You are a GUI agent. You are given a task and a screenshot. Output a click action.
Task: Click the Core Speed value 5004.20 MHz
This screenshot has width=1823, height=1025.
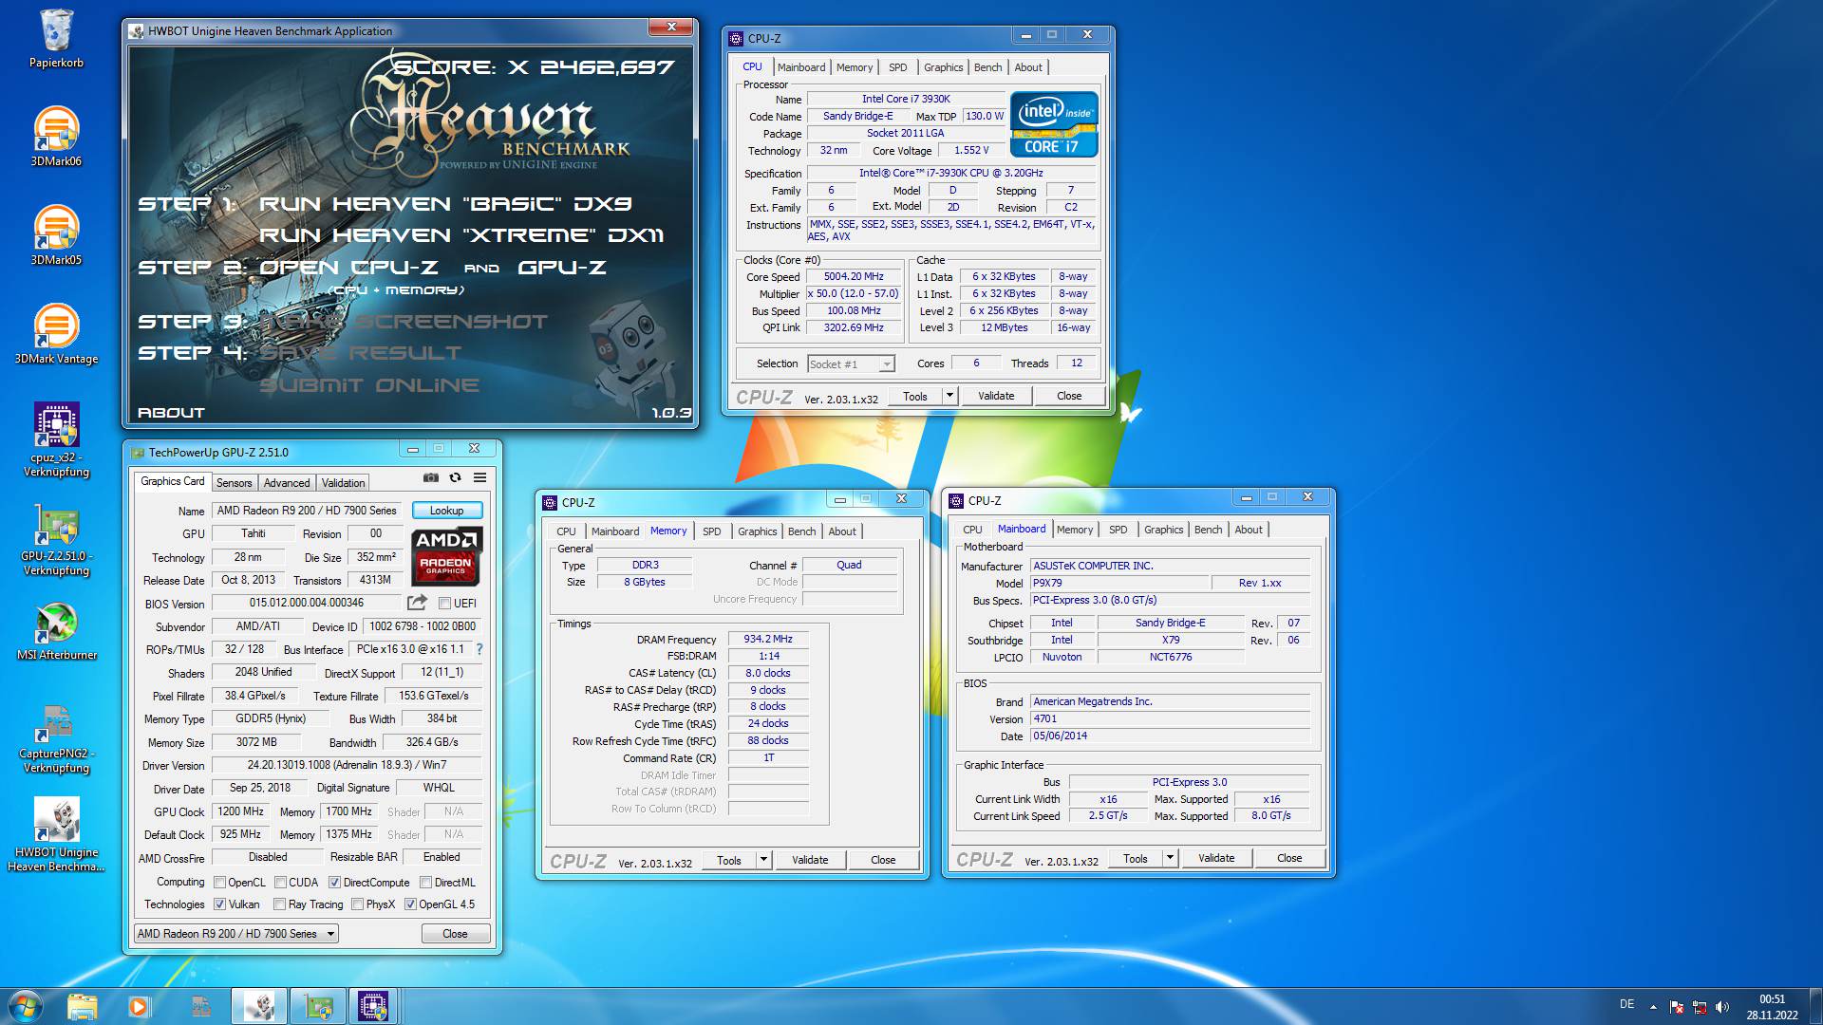click(854, 277)
